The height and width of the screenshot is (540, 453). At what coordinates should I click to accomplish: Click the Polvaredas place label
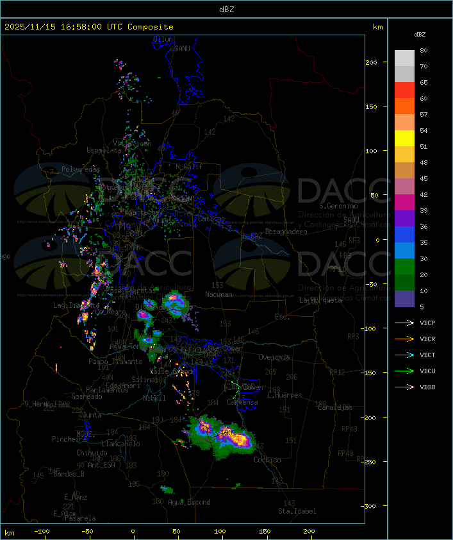click(81, 169)
